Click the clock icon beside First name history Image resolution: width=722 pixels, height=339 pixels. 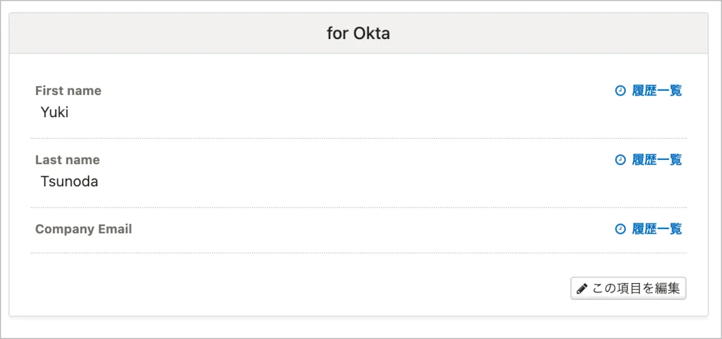620,91
